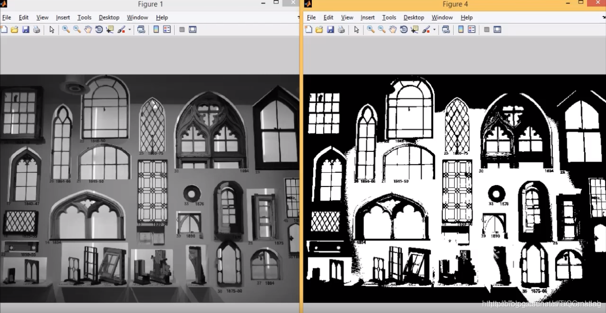Insert Legend in Figure 1
606x313 pixels.
click(167, 30)
